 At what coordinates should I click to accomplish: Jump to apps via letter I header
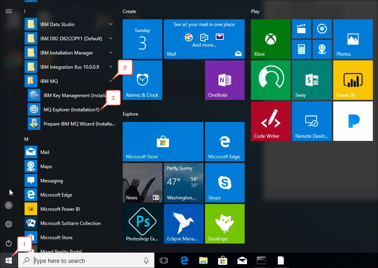[25, 11]
